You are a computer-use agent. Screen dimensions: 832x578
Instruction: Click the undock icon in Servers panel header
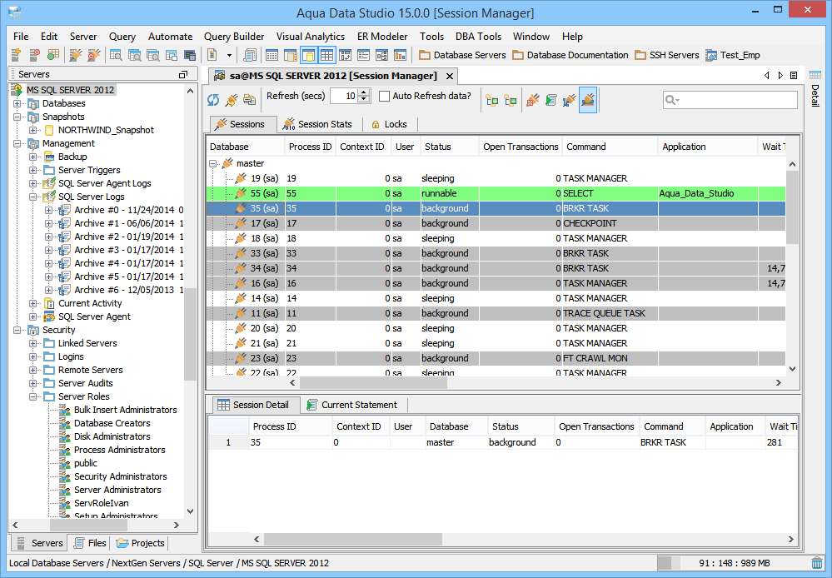[x=183, y=74]
